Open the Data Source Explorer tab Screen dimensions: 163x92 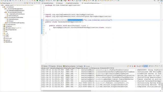(x=69, y=66)
